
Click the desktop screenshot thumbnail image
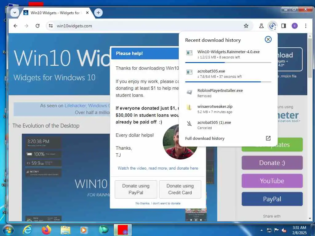pyautogui.click(x=66, y=177)
